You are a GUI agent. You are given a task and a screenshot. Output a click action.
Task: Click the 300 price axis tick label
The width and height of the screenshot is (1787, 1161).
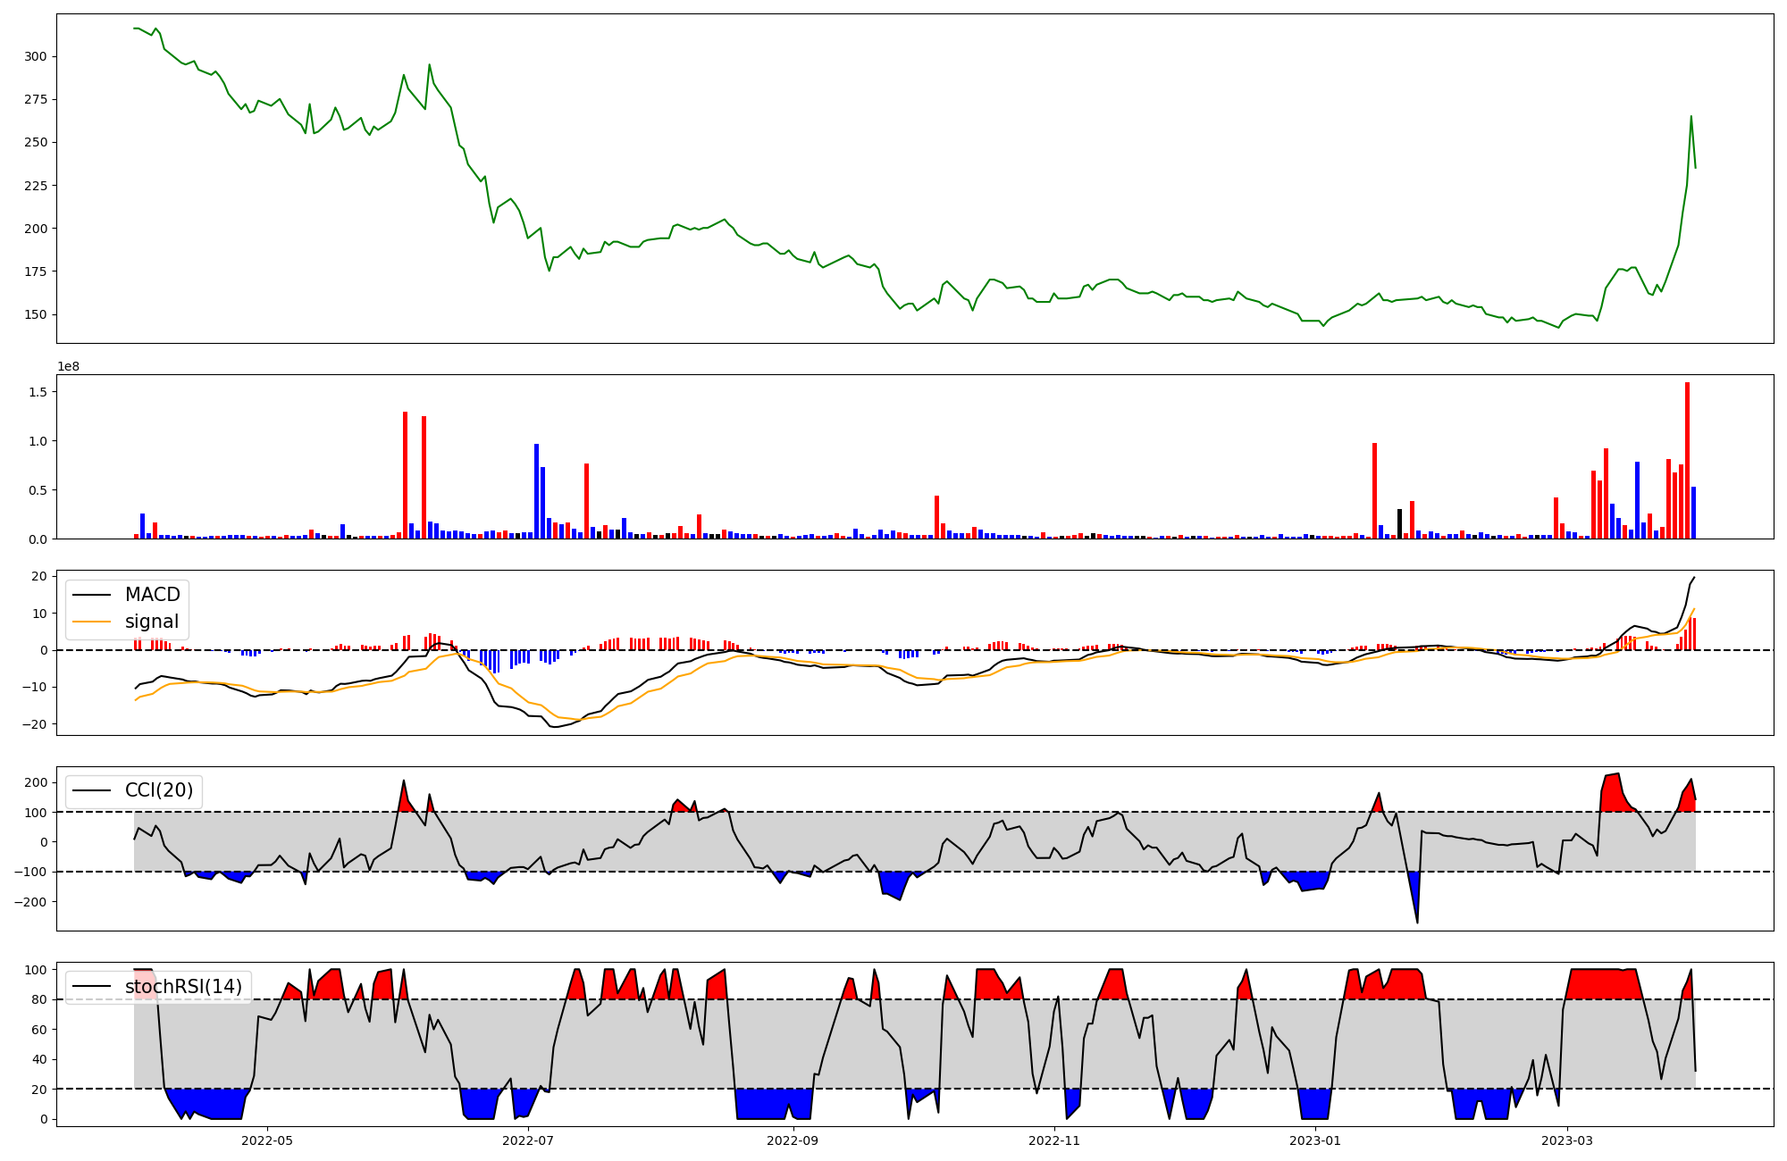36,56
